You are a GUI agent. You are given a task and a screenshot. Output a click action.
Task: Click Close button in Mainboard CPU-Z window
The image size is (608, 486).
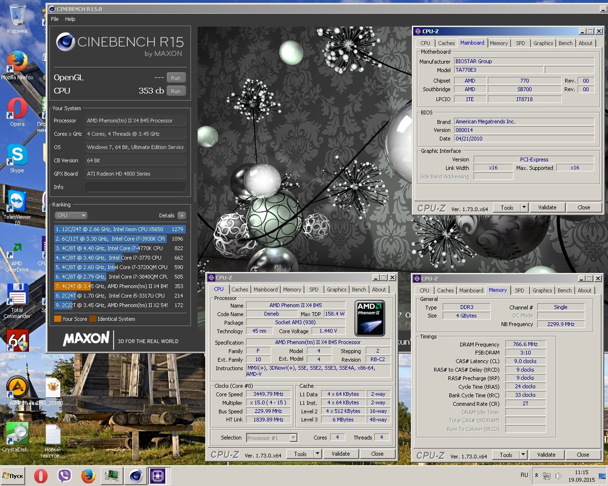(x=584, y=207)
